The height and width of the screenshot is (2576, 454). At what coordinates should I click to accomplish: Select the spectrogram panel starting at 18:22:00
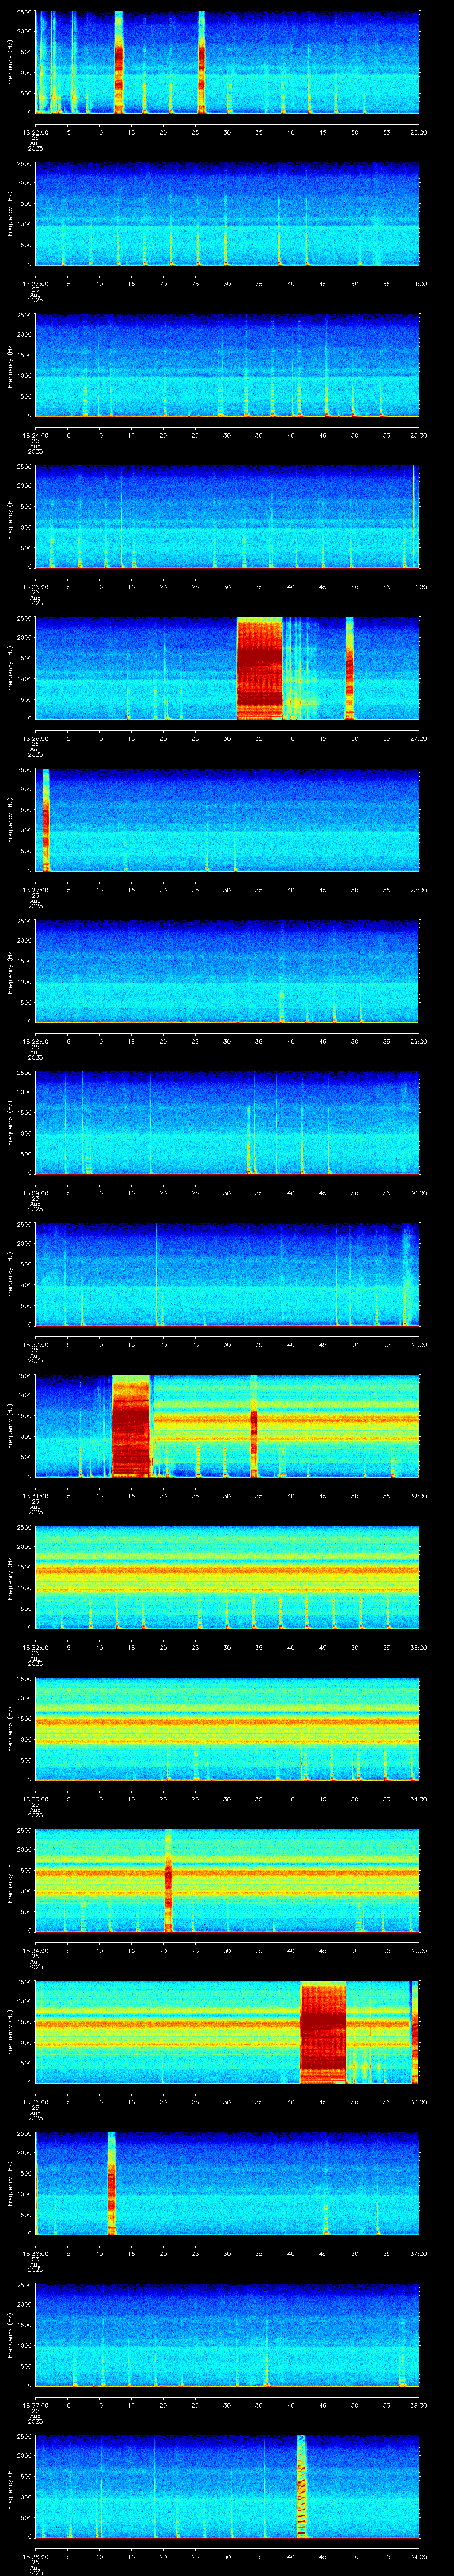tap(227, 62)
